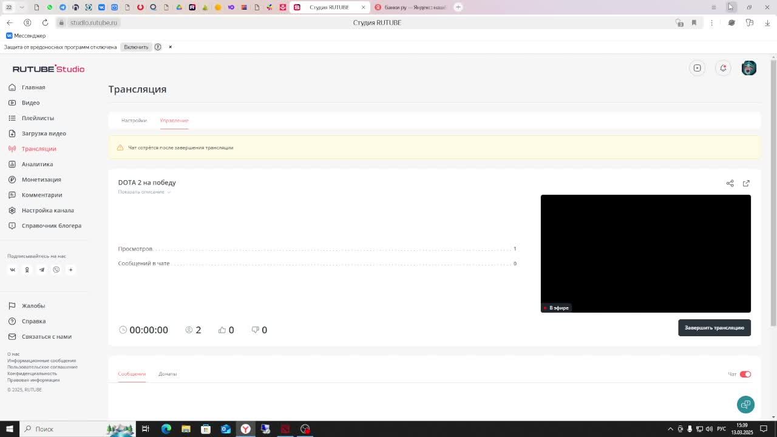
Task: Open the Жалобы page
Action: coord(27,306)
